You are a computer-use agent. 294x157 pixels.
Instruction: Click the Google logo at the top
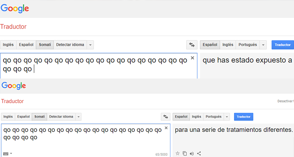coord(15,8)
